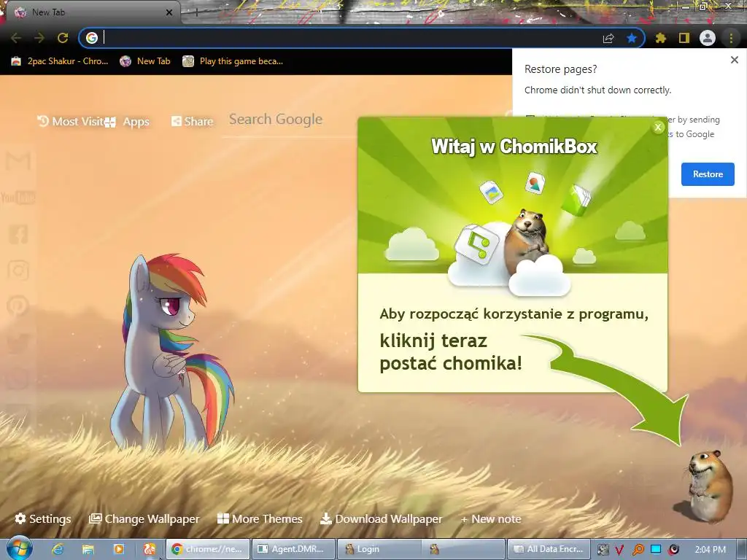
Task: Reload the page with the refresh icon
Action: 63,38
